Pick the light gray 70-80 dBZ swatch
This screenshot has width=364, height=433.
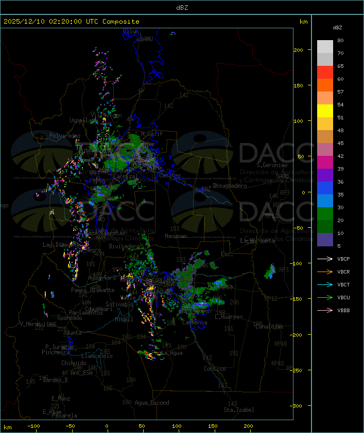click(x=325, y=47)
